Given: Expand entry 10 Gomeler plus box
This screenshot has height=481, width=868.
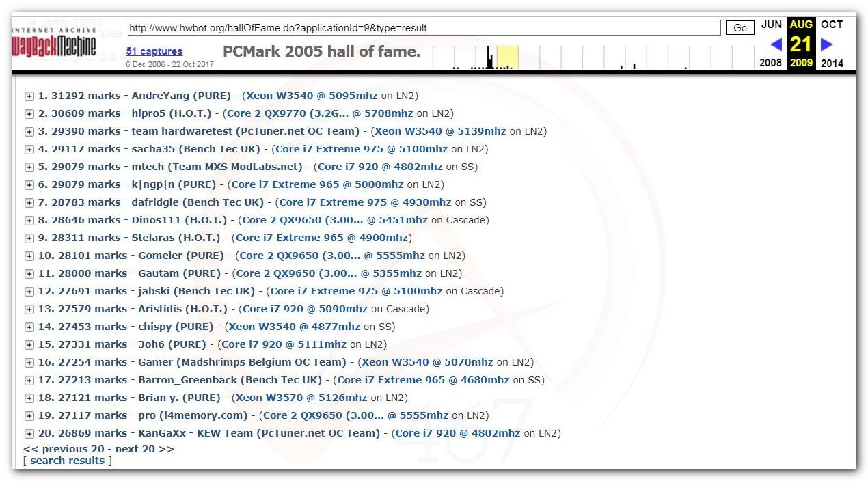Looking at the screenshot, I should 29,256.
